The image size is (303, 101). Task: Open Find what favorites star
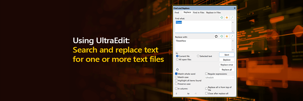click(x=227, y=17)
